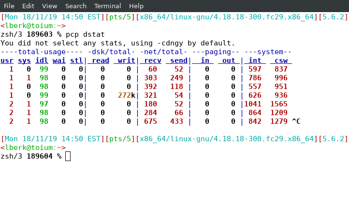349x222 pixels.
Task: Click the recv value '60'
Action: pos(153,69)
